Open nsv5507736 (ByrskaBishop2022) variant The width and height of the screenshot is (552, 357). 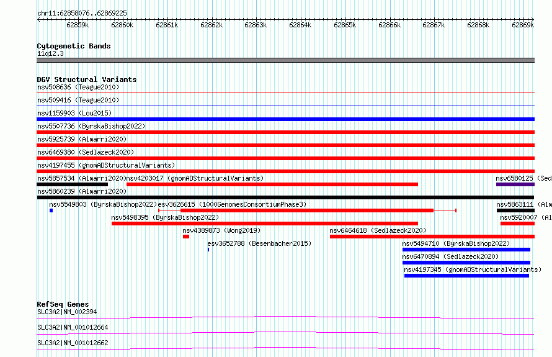[x=91, y=126]
